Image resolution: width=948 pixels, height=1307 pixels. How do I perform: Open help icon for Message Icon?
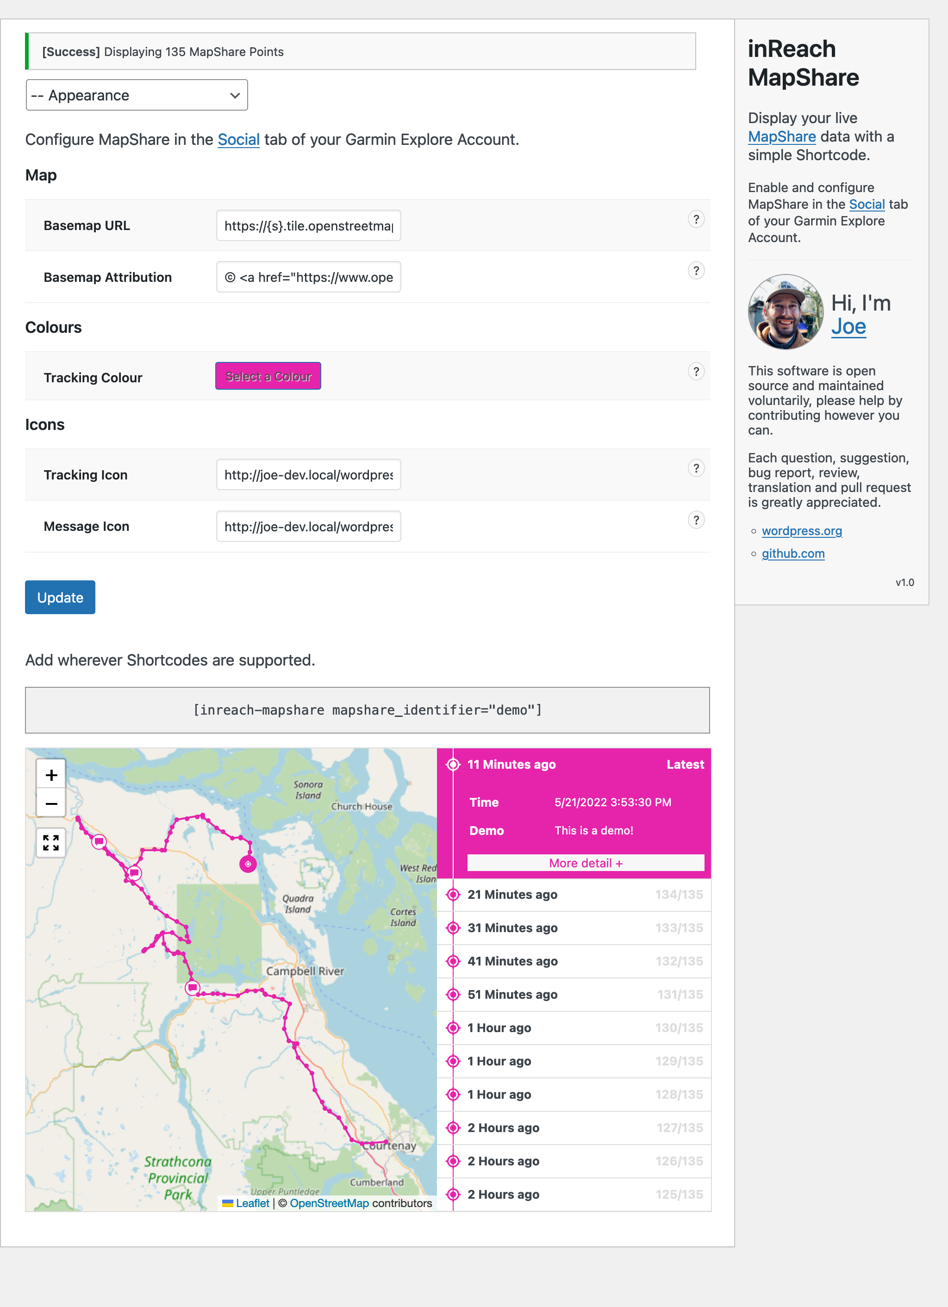tap(696, 520)
